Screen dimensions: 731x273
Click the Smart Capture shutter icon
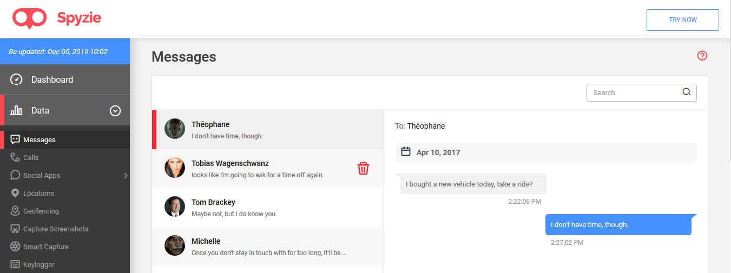point(15,247)
